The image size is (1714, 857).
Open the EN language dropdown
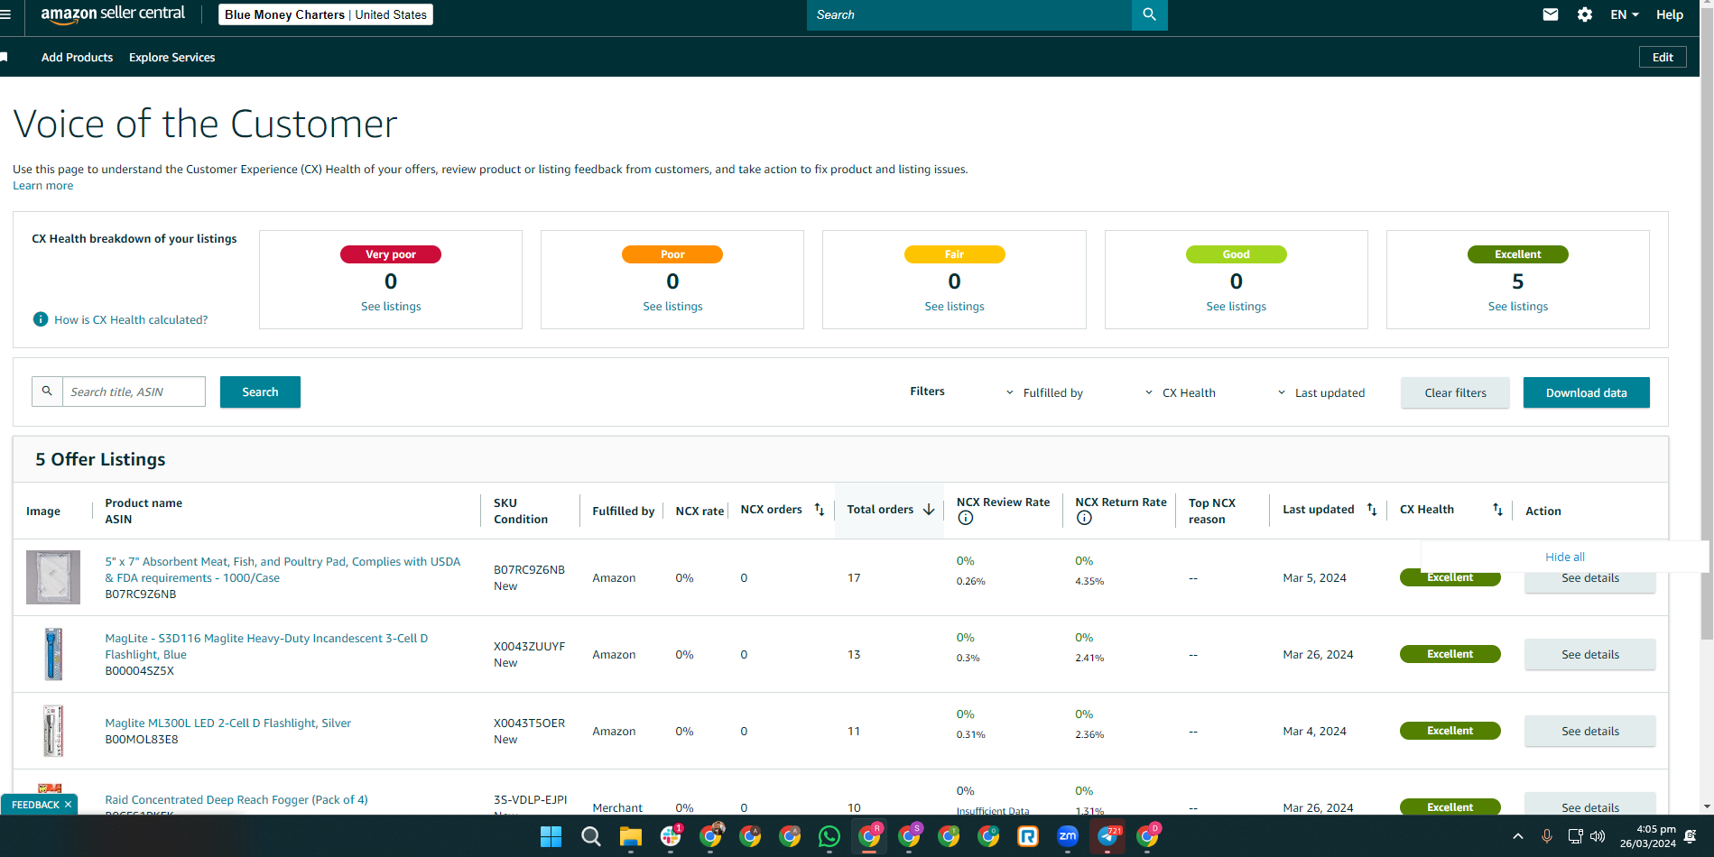point(1625,14)
